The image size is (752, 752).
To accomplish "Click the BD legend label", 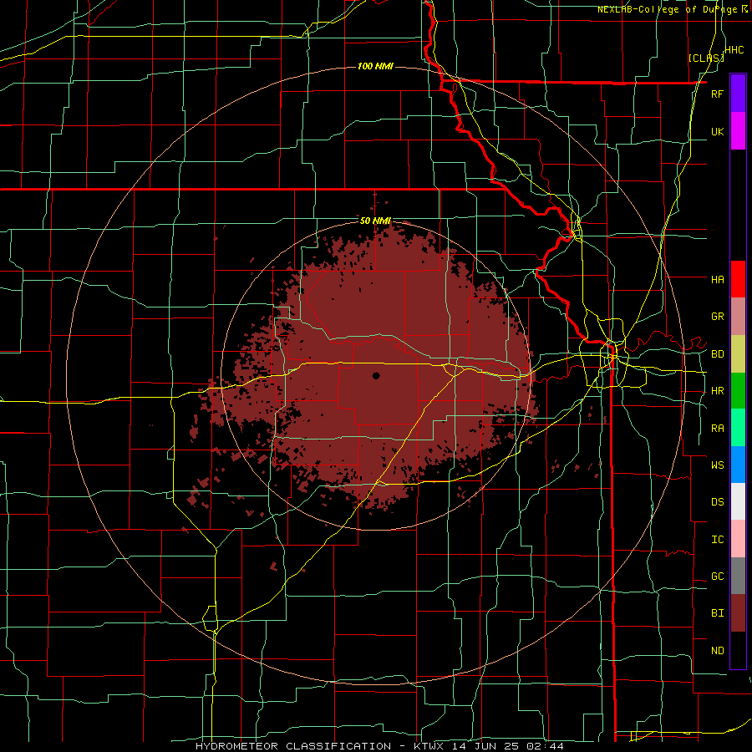I will click(717, 354).
